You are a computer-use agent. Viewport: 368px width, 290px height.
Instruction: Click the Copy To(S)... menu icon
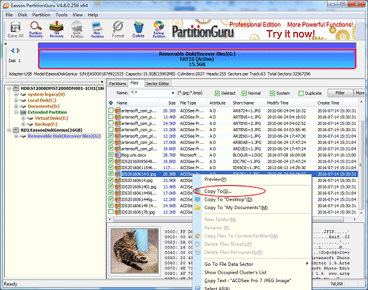tap(198, 191)
